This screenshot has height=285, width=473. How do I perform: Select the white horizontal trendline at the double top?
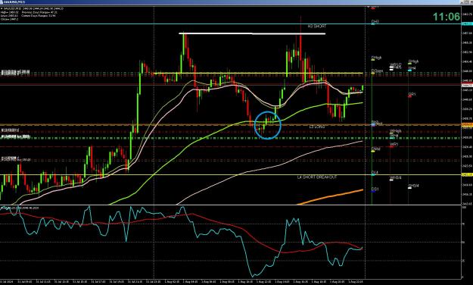(252, 33)
